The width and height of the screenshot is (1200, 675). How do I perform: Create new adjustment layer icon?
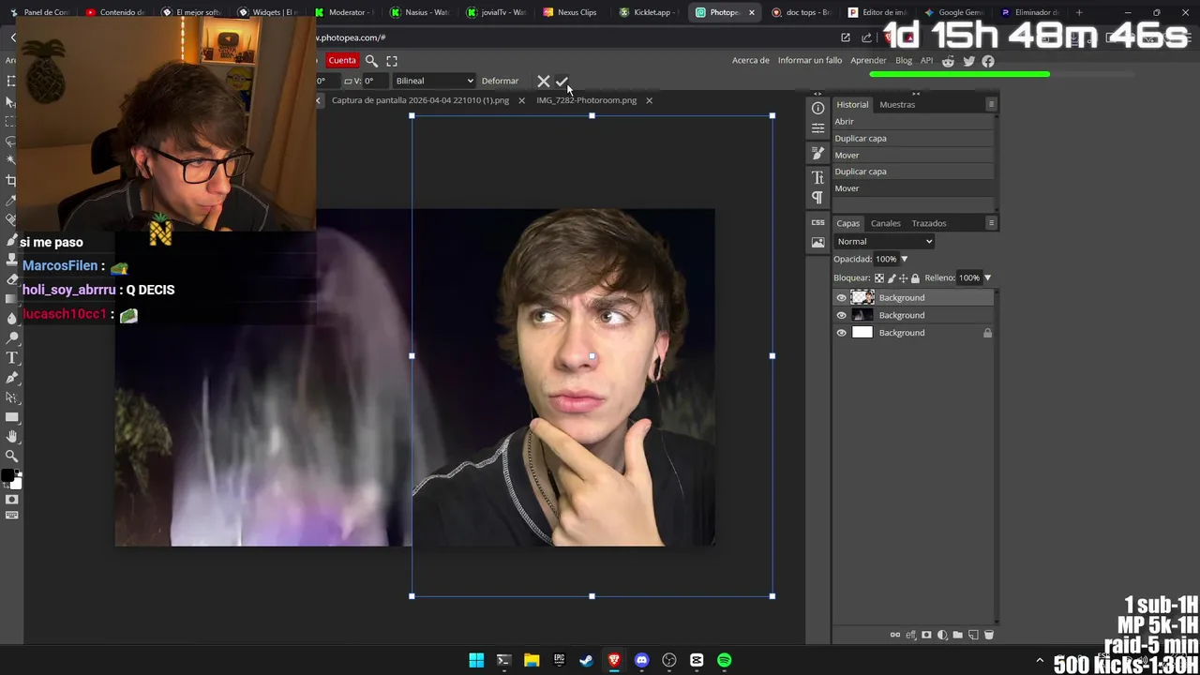[942, 635]
